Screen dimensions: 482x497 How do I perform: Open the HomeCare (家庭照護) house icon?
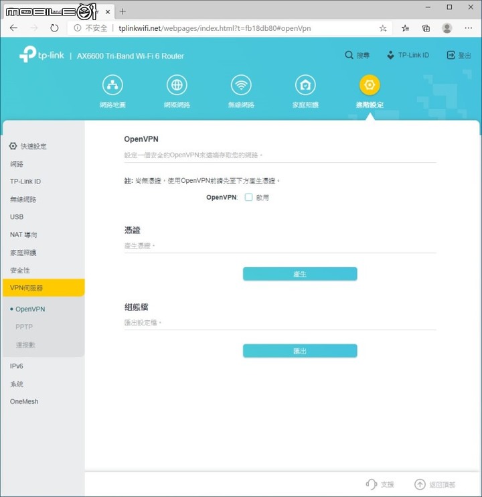[305, 85]
